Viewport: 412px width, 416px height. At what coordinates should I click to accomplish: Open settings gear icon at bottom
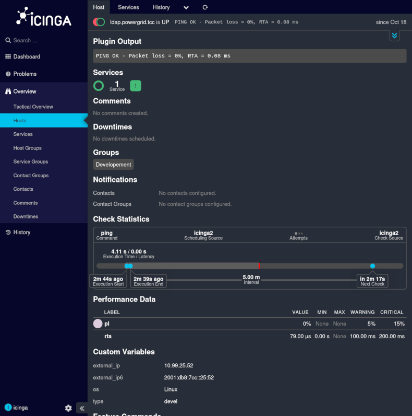[68, 408]
